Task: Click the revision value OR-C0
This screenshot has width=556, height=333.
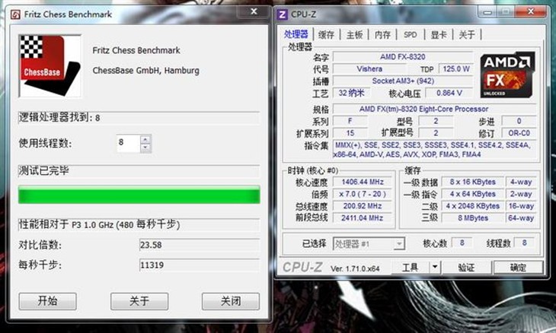Action: pos(519,133)
